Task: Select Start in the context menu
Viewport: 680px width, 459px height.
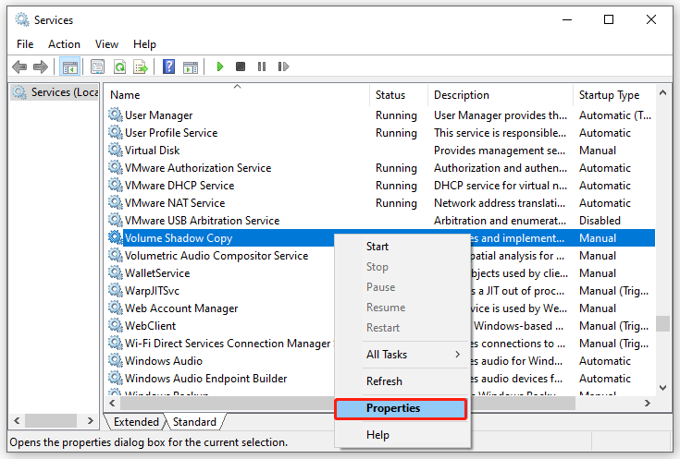Action: click(x=377, y=247)
